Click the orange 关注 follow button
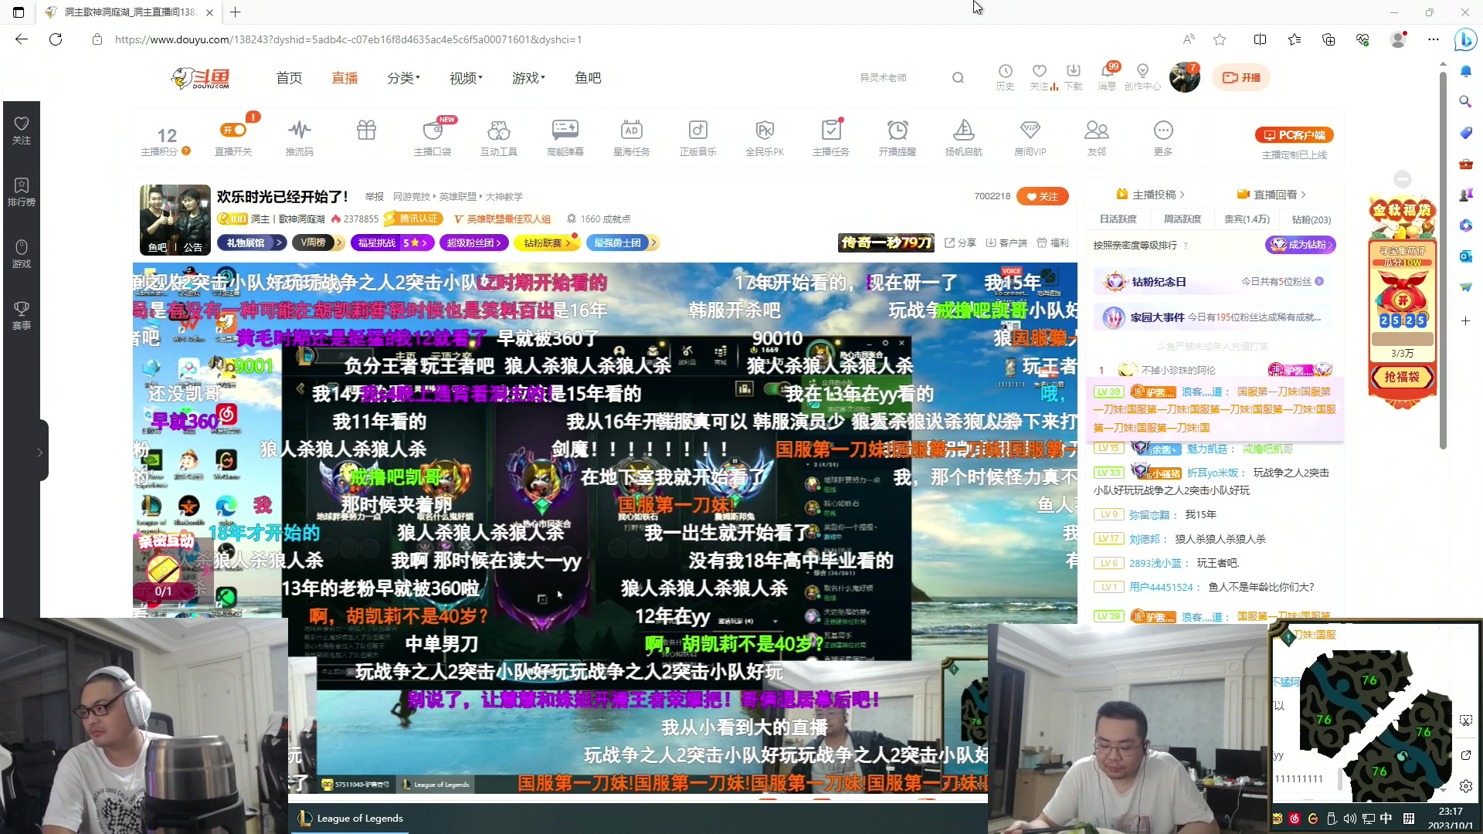1483x834 pixels. (x=1043, y=196)
